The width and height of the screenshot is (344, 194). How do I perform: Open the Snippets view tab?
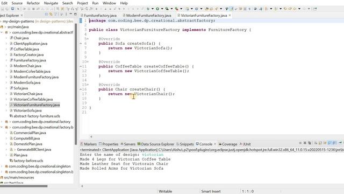185,144
